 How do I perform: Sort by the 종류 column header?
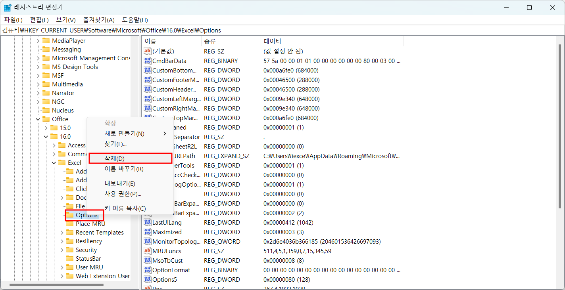point(231,41)
